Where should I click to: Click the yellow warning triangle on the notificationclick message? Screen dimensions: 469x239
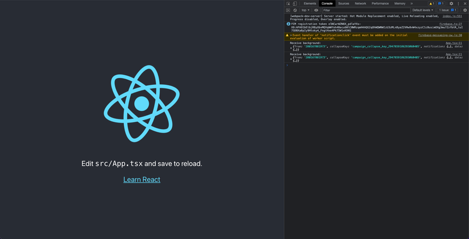(x=287, y=35)
